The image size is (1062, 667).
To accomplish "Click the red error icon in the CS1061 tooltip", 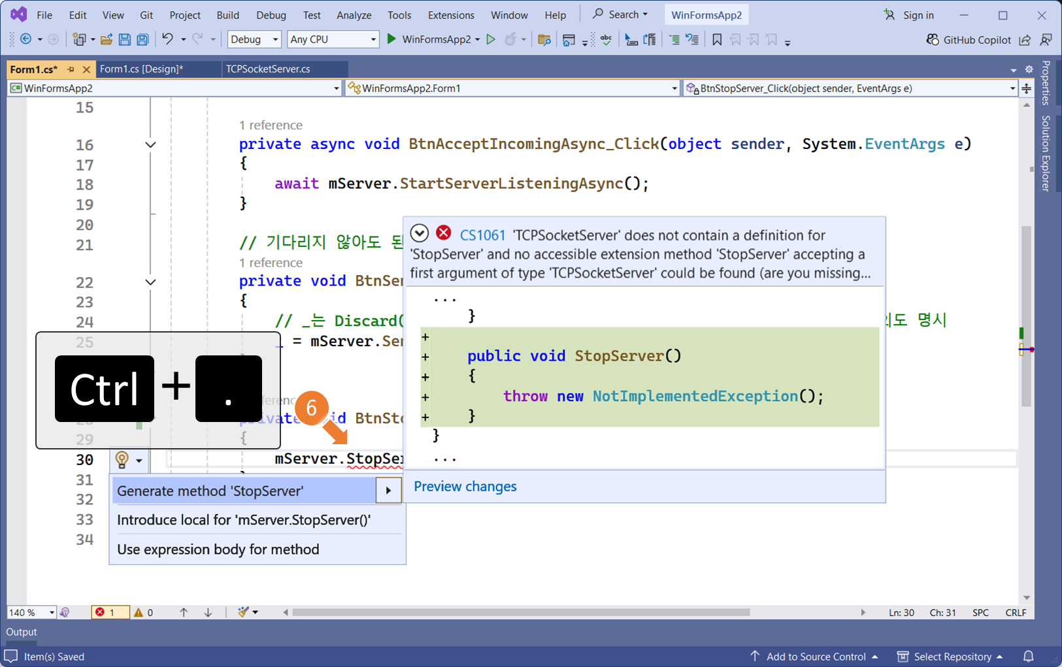I will (x=444, y=233).
